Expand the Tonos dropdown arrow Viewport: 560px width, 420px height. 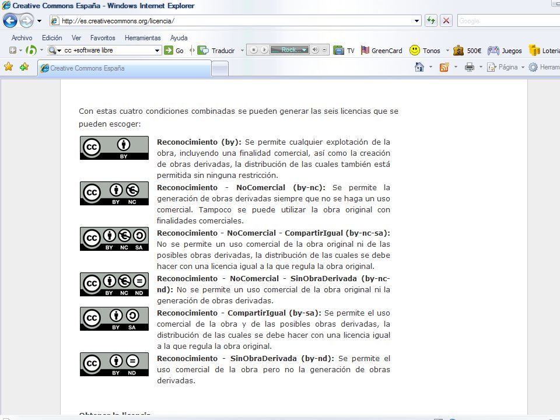[447, 50]
